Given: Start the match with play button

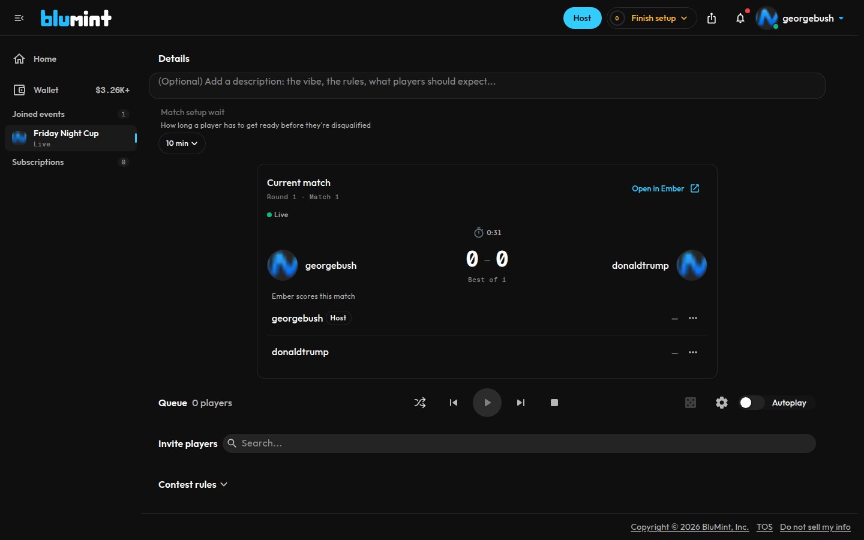Looking at the screenshot, I should click(487, 403).
